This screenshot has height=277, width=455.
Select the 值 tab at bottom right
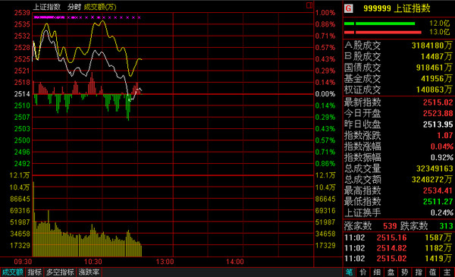click(432, 272)
